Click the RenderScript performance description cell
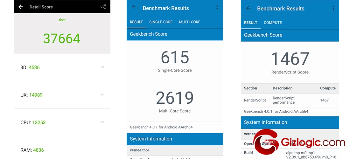This screenshot has height=159, width=350. (284, 100)
